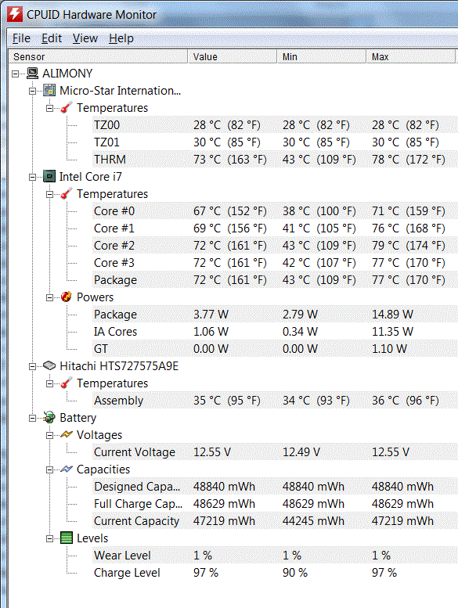Screen dimensions: 458x608
Task: Collapse the Levels node
Action: (49, 538)
